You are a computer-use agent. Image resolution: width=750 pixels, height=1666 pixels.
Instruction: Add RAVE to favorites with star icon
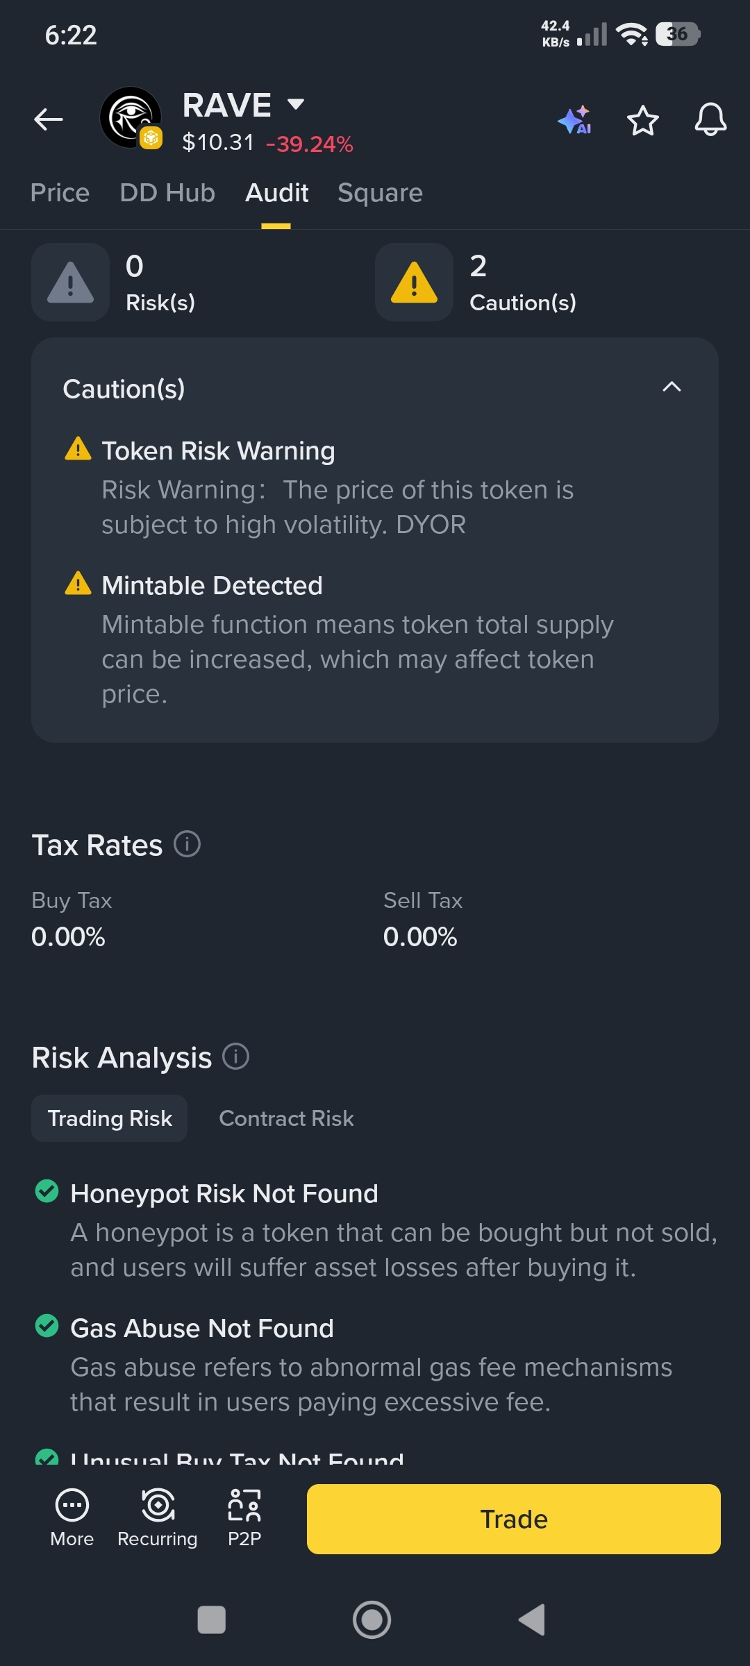(642, 121)
